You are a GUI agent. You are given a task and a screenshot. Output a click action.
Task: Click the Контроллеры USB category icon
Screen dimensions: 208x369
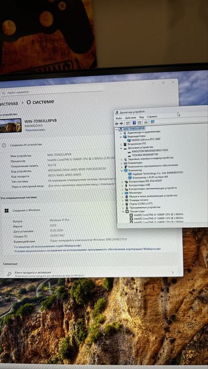coord(126,186)
